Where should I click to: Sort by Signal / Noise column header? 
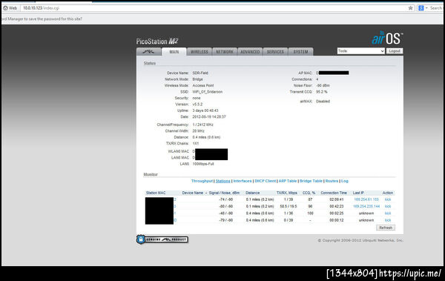click(224, 193)
